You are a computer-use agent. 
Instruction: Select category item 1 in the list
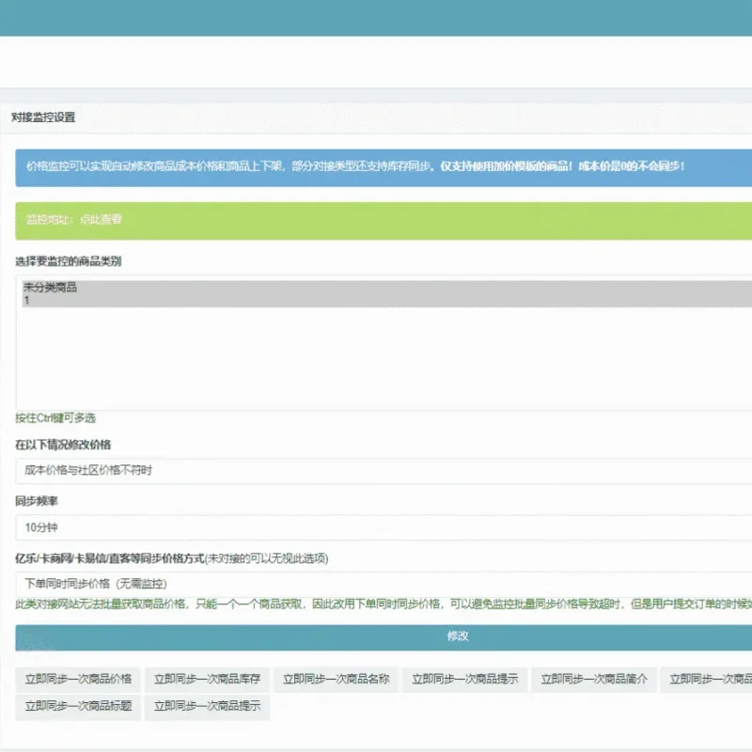click(387, 300)
